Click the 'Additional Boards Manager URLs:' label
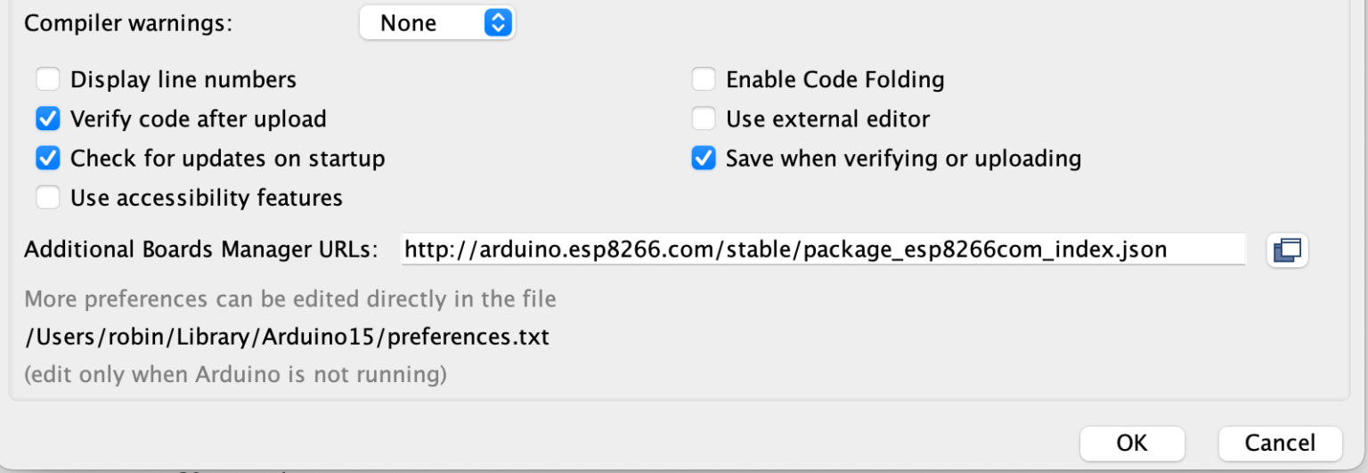This screenshot has height=473, width=1368. coord(201,249)
